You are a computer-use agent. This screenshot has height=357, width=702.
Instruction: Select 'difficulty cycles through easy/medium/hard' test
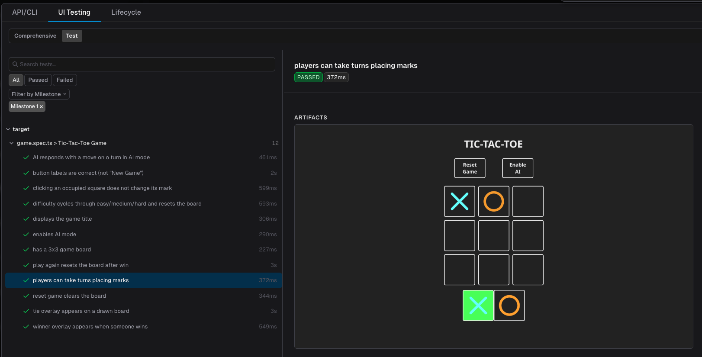point(143,204)
